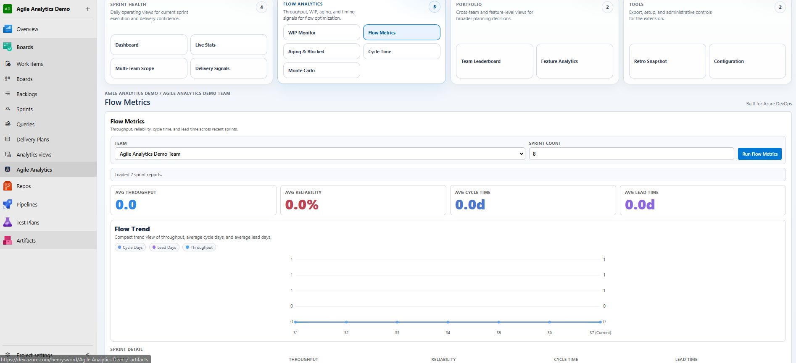Click the S1 chart data point
Screen dimensions: 796x363
[295, 322]
